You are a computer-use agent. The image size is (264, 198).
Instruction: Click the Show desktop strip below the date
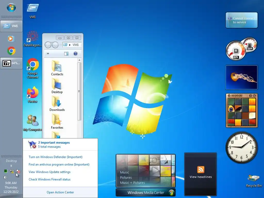11,196
